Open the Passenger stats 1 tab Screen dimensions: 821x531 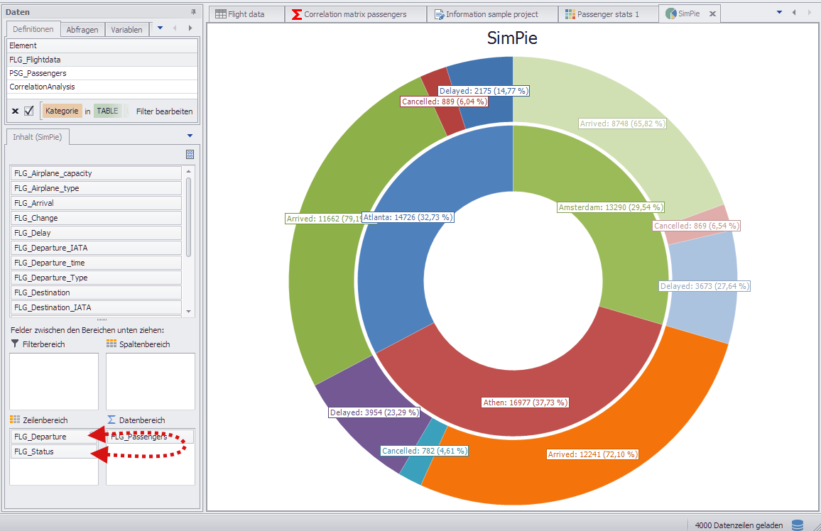pyautogui.click(x=607, y=14)
